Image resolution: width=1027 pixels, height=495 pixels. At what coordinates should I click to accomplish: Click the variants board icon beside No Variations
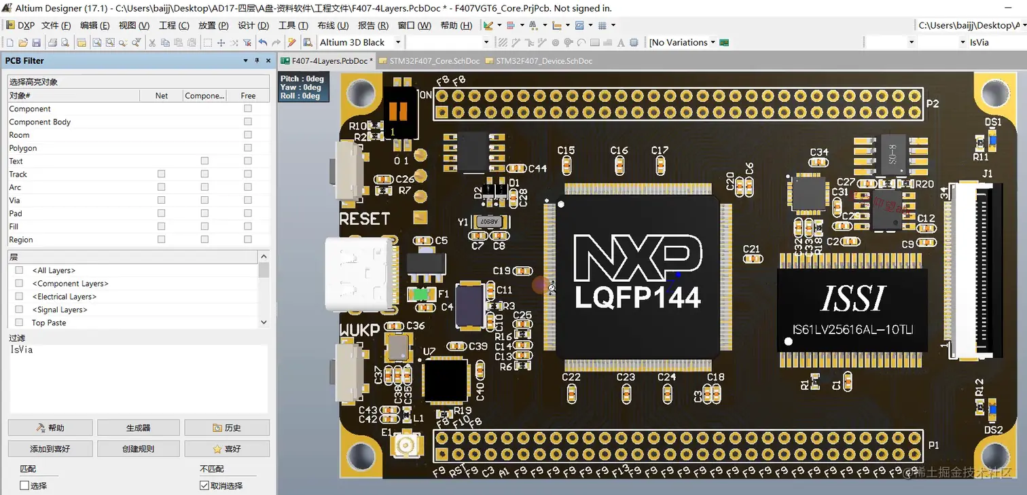tap(724, 42)
